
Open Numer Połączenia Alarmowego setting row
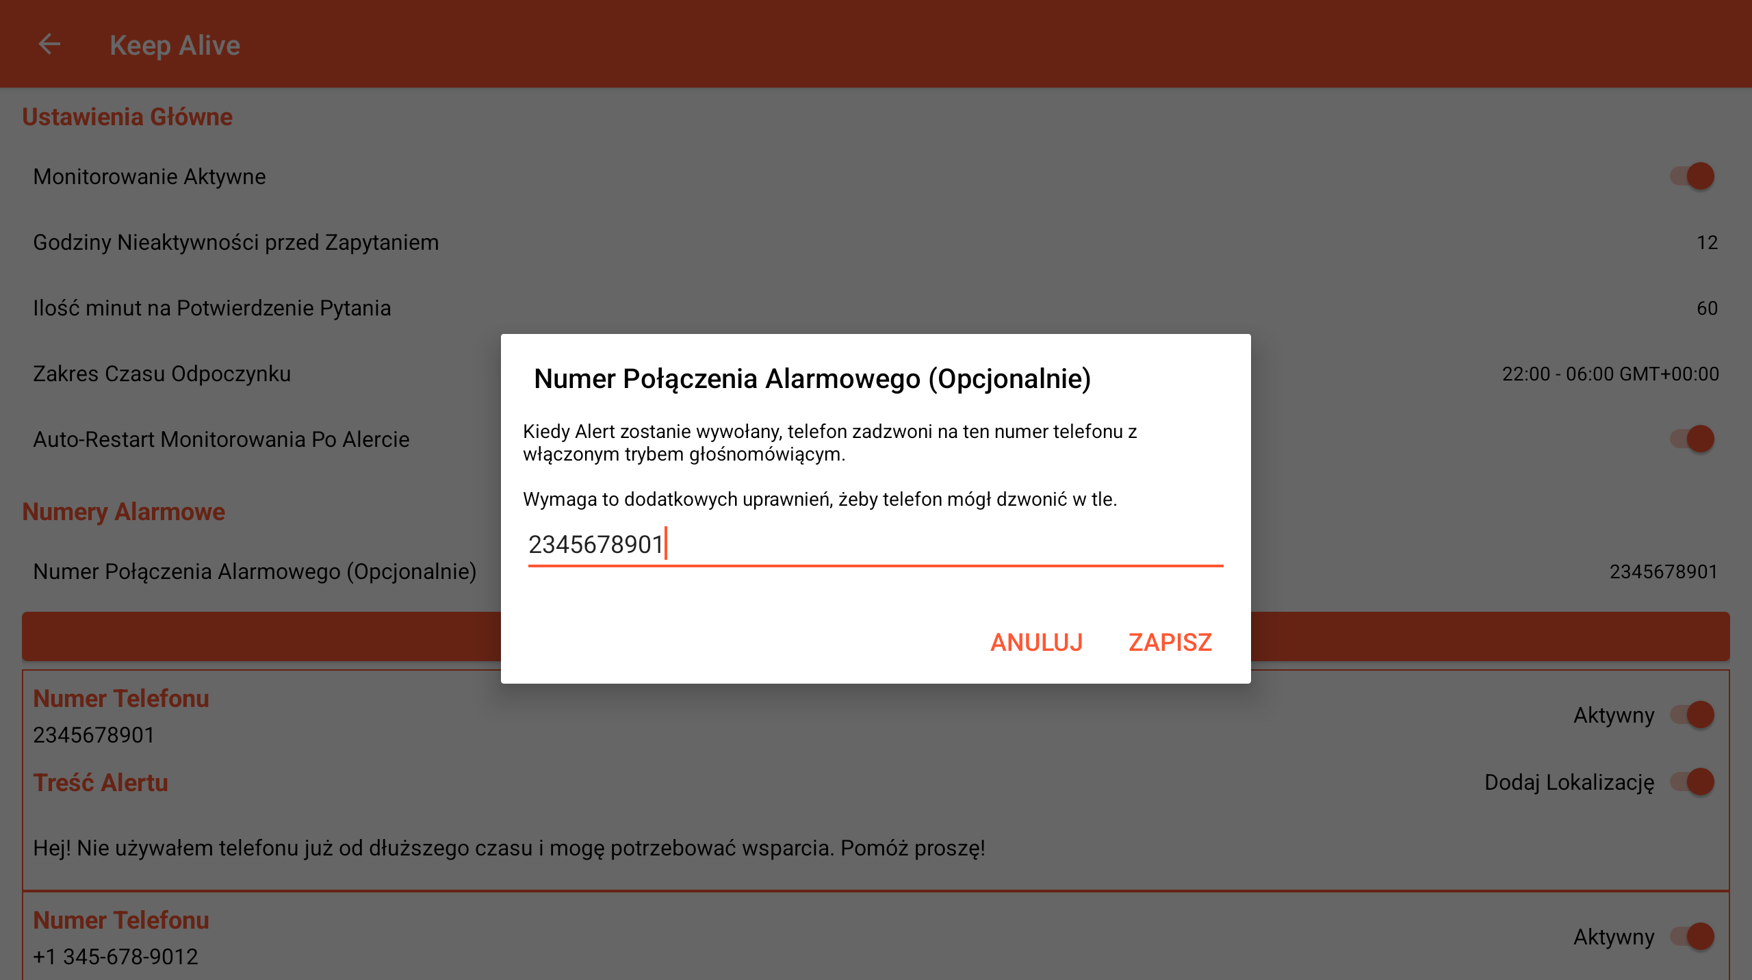255,571
